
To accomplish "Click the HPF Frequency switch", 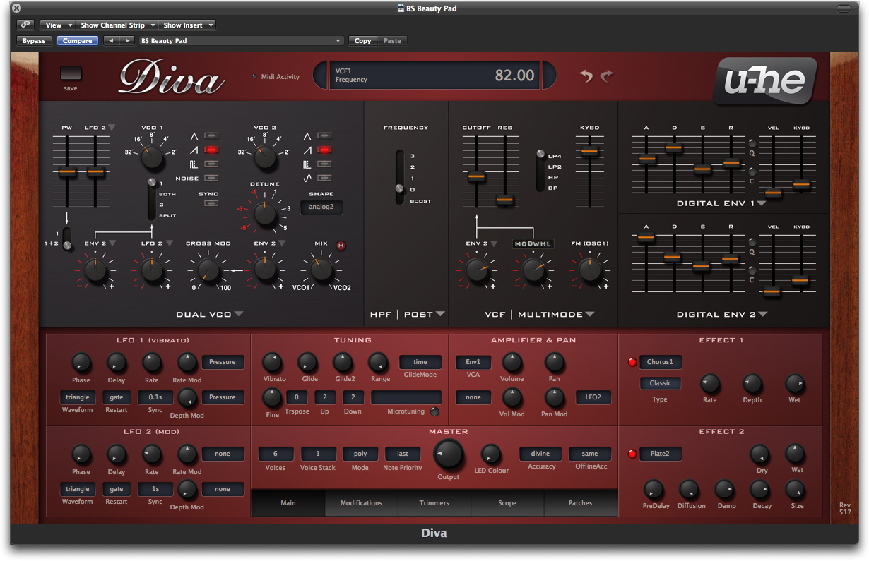I will point(400,177).
